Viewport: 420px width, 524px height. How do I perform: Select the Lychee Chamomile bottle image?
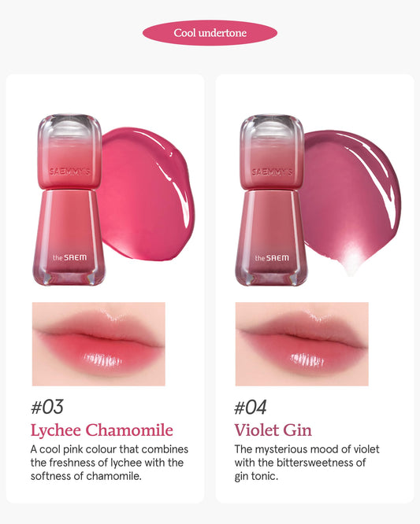point(69,200)
